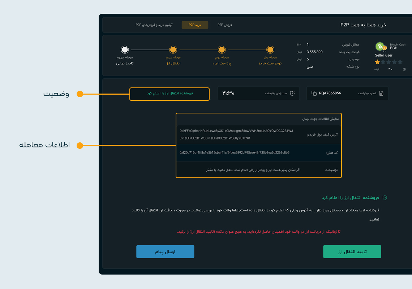Screen dimensions: 412x289
Task: Click the first gold rating star
Action: click(377, 62)
